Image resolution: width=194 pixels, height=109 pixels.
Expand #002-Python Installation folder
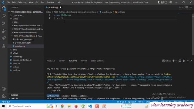pyautogui.click(x=25, y=25)
